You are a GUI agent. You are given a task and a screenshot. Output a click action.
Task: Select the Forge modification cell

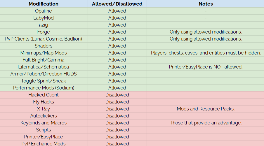point(44,32)
